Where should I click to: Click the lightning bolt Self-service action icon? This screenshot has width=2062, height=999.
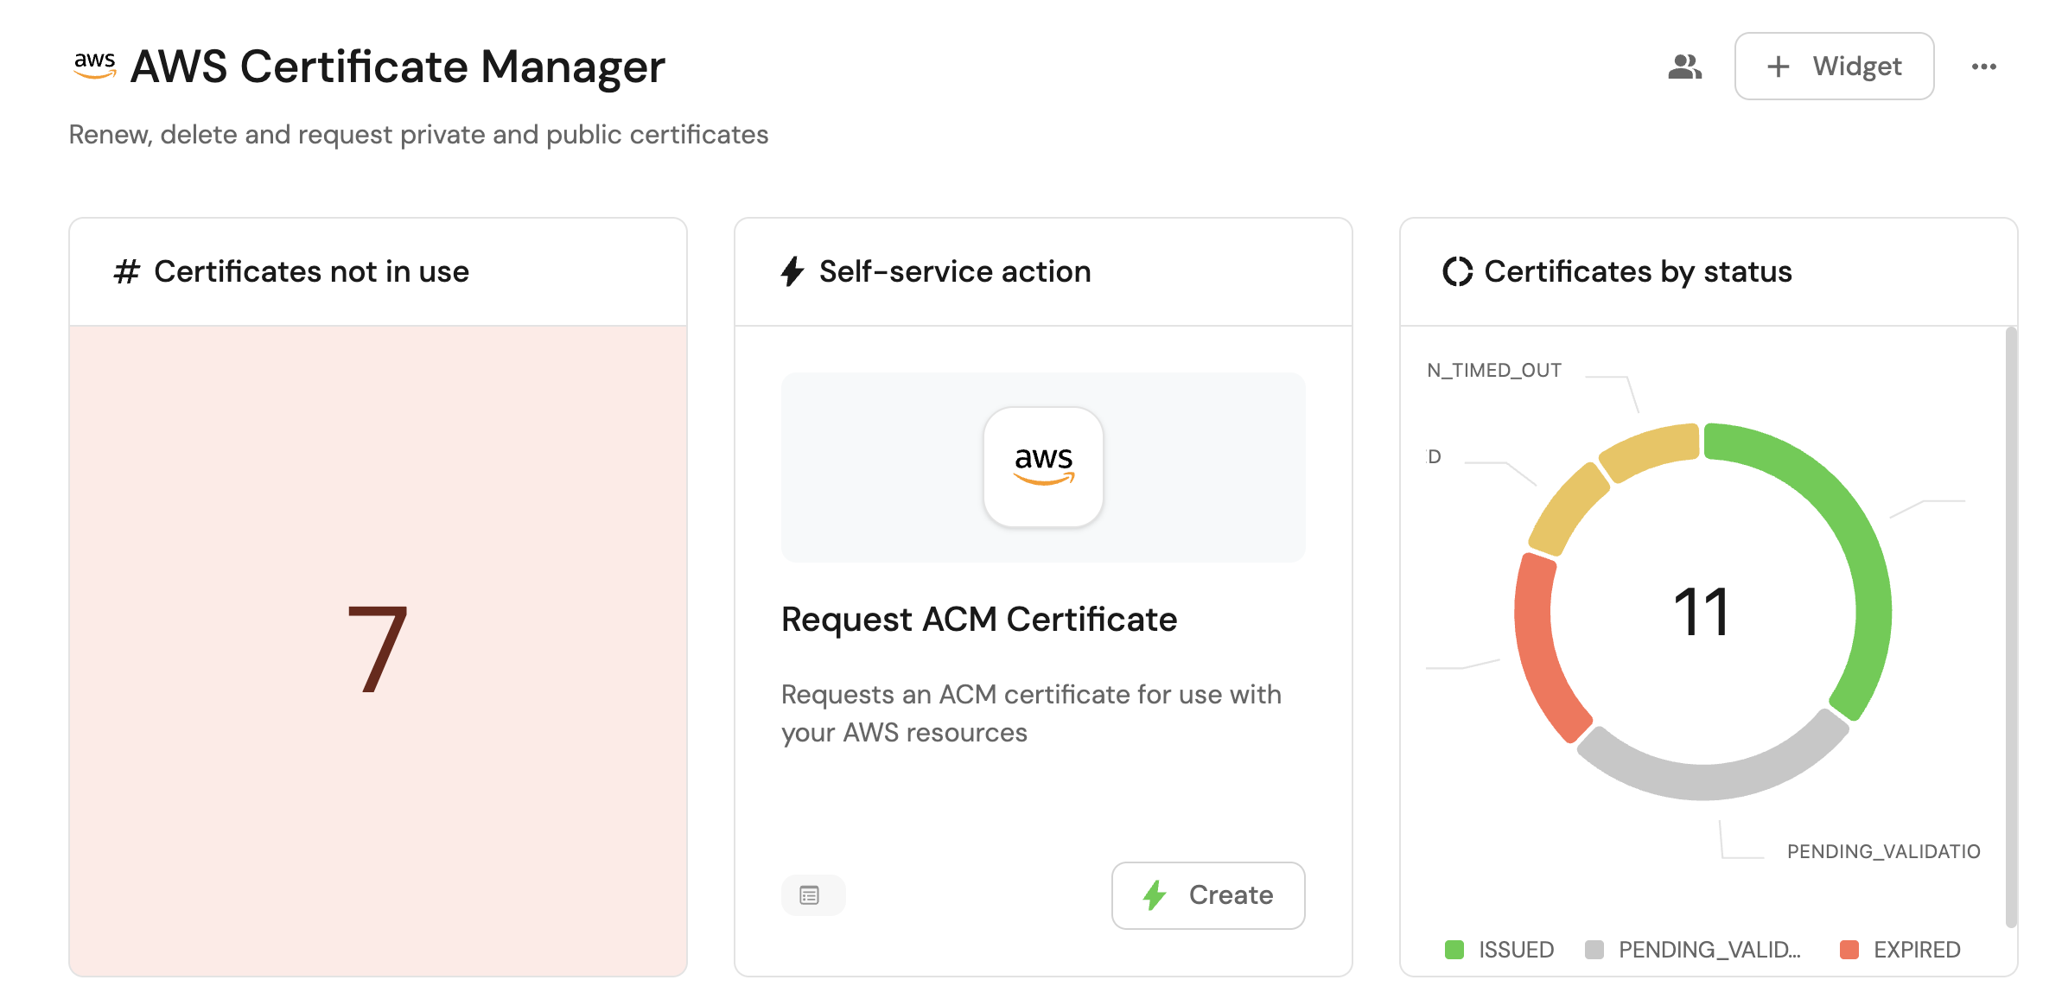pos(792,271)
